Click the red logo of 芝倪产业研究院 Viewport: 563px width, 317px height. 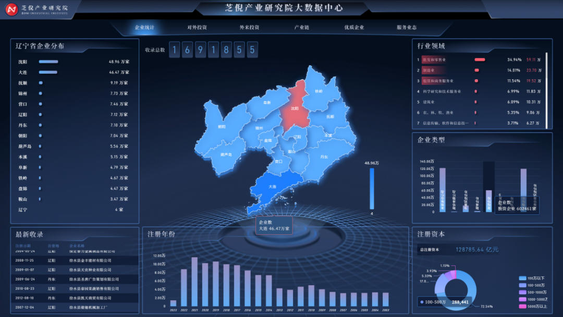point(11,10)
